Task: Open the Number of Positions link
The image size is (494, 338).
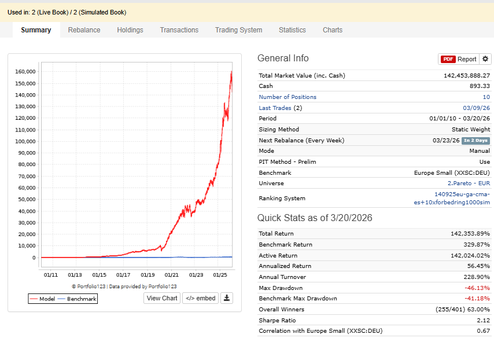Action: (x=287, y=97)
